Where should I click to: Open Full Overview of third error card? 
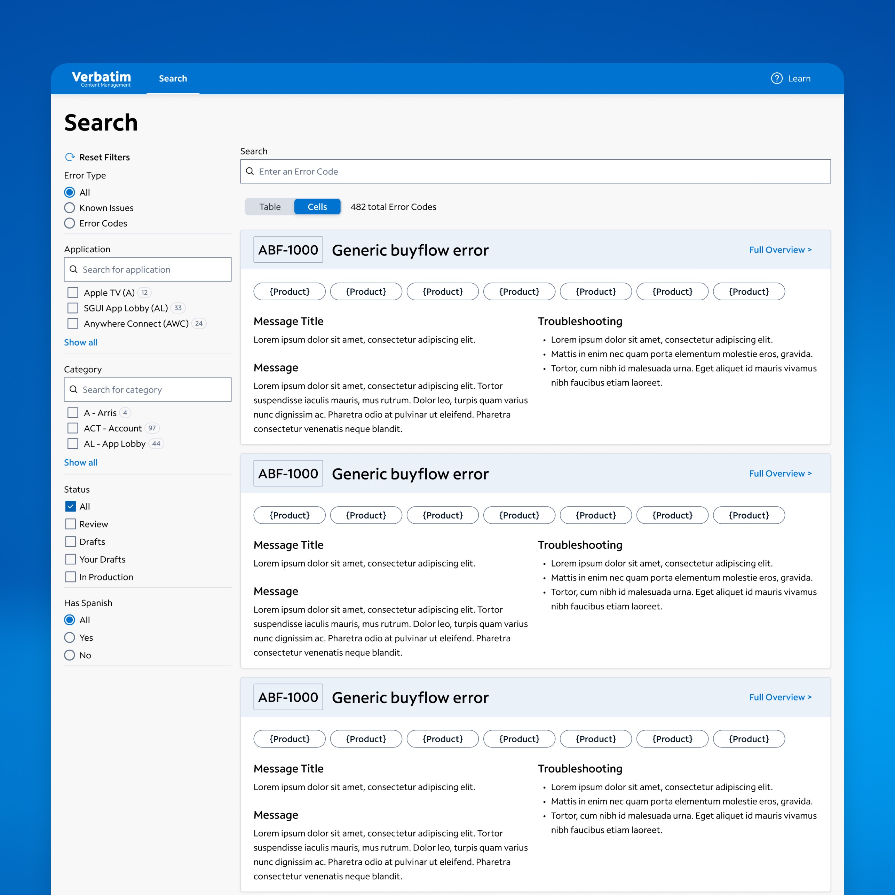click(x=780, y=697)
